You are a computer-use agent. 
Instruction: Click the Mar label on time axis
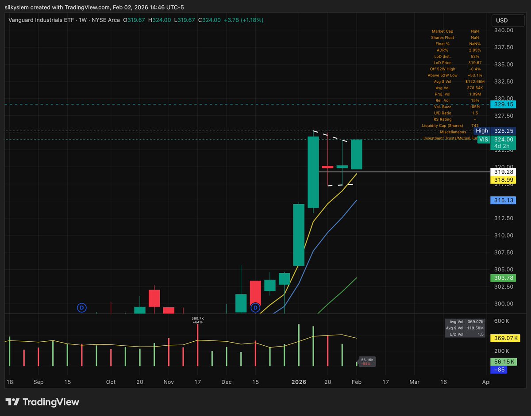pos(414,382)
